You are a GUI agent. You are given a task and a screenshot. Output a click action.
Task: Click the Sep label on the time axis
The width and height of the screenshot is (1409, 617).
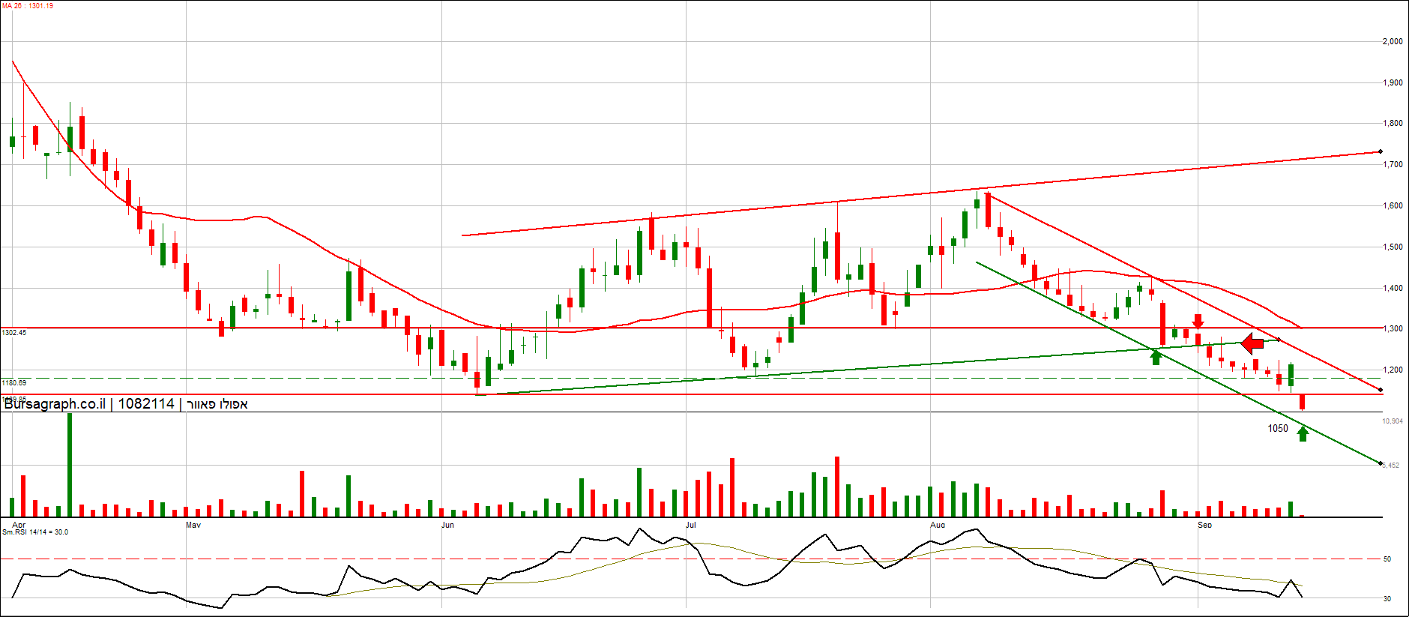[x=1204, y=525]
